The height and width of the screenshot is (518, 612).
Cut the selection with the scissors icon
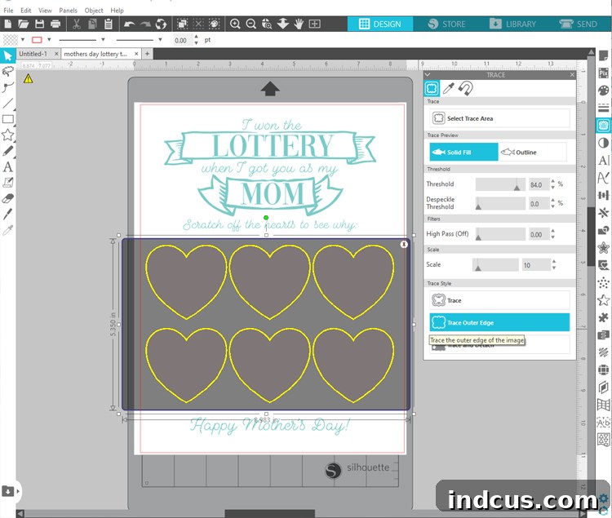(77, 24)
